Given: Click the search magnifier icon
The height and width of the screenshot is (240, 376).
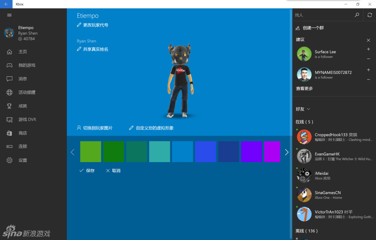Looking at the screenshot, I should coord(357,15).
